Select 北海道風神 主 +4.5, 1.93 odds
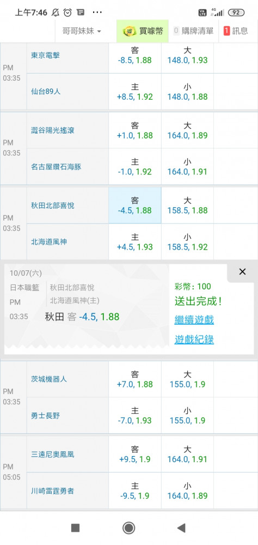 (x=135, y=242)
